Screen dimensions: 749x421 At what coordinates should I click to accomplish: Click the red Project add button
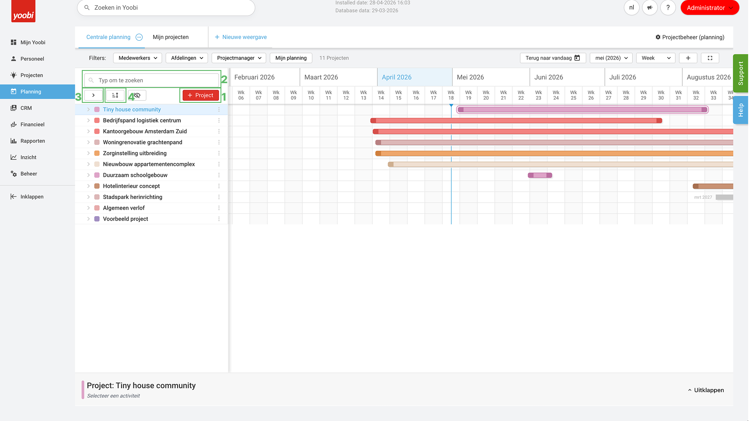pyautogui.click(x=201, y=95)
